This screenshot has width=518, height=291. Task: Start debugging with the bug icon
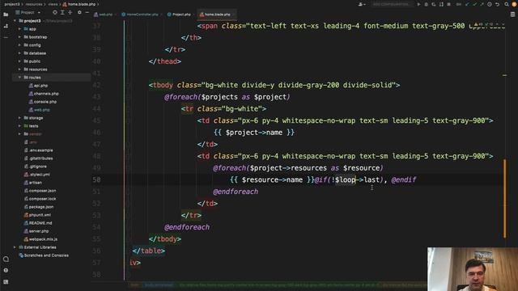pos(427,4)
